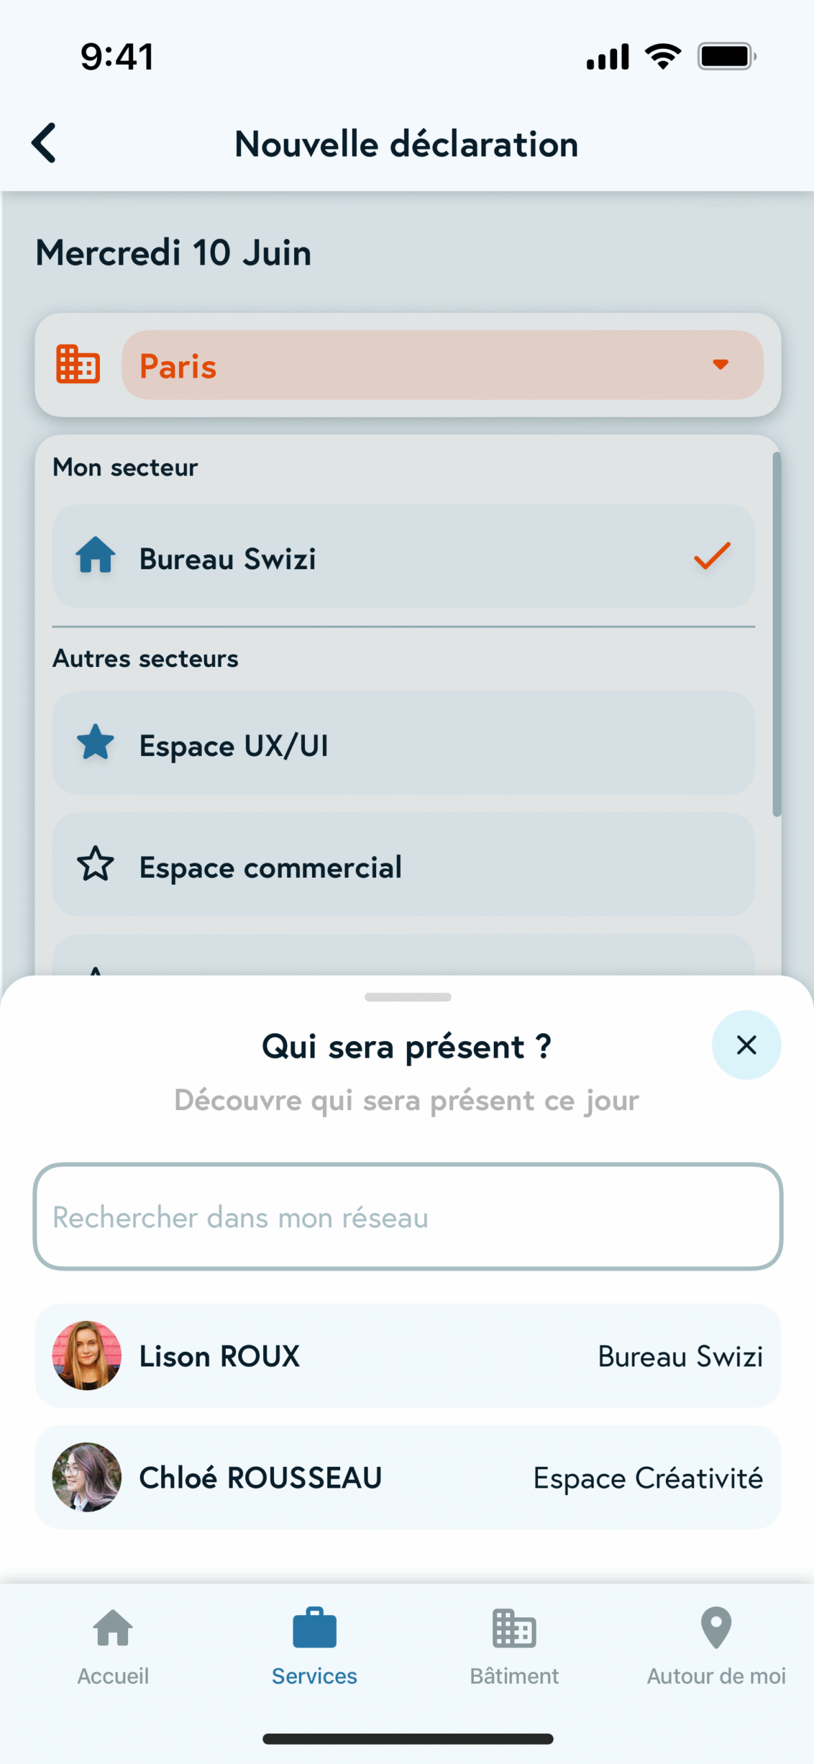Focus the 'Rechercher dans mon réseau' field
Image resolution: width=814 pixels, height=1764 pixels.
[408, 1217]
